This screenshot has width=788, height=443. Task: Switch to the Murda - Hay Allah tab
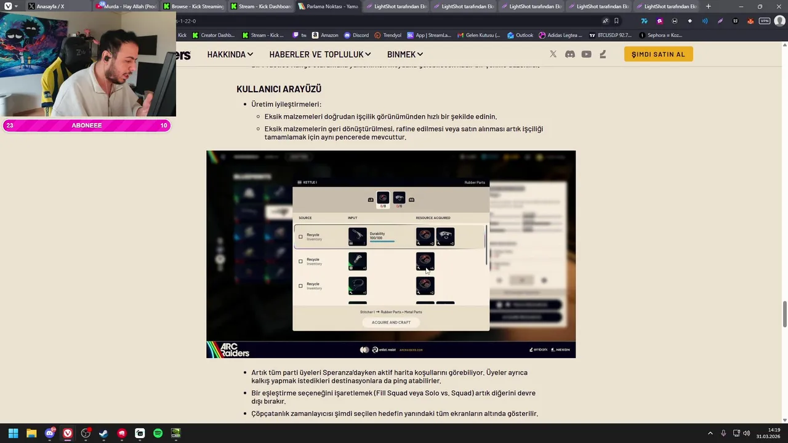[127, 6]
